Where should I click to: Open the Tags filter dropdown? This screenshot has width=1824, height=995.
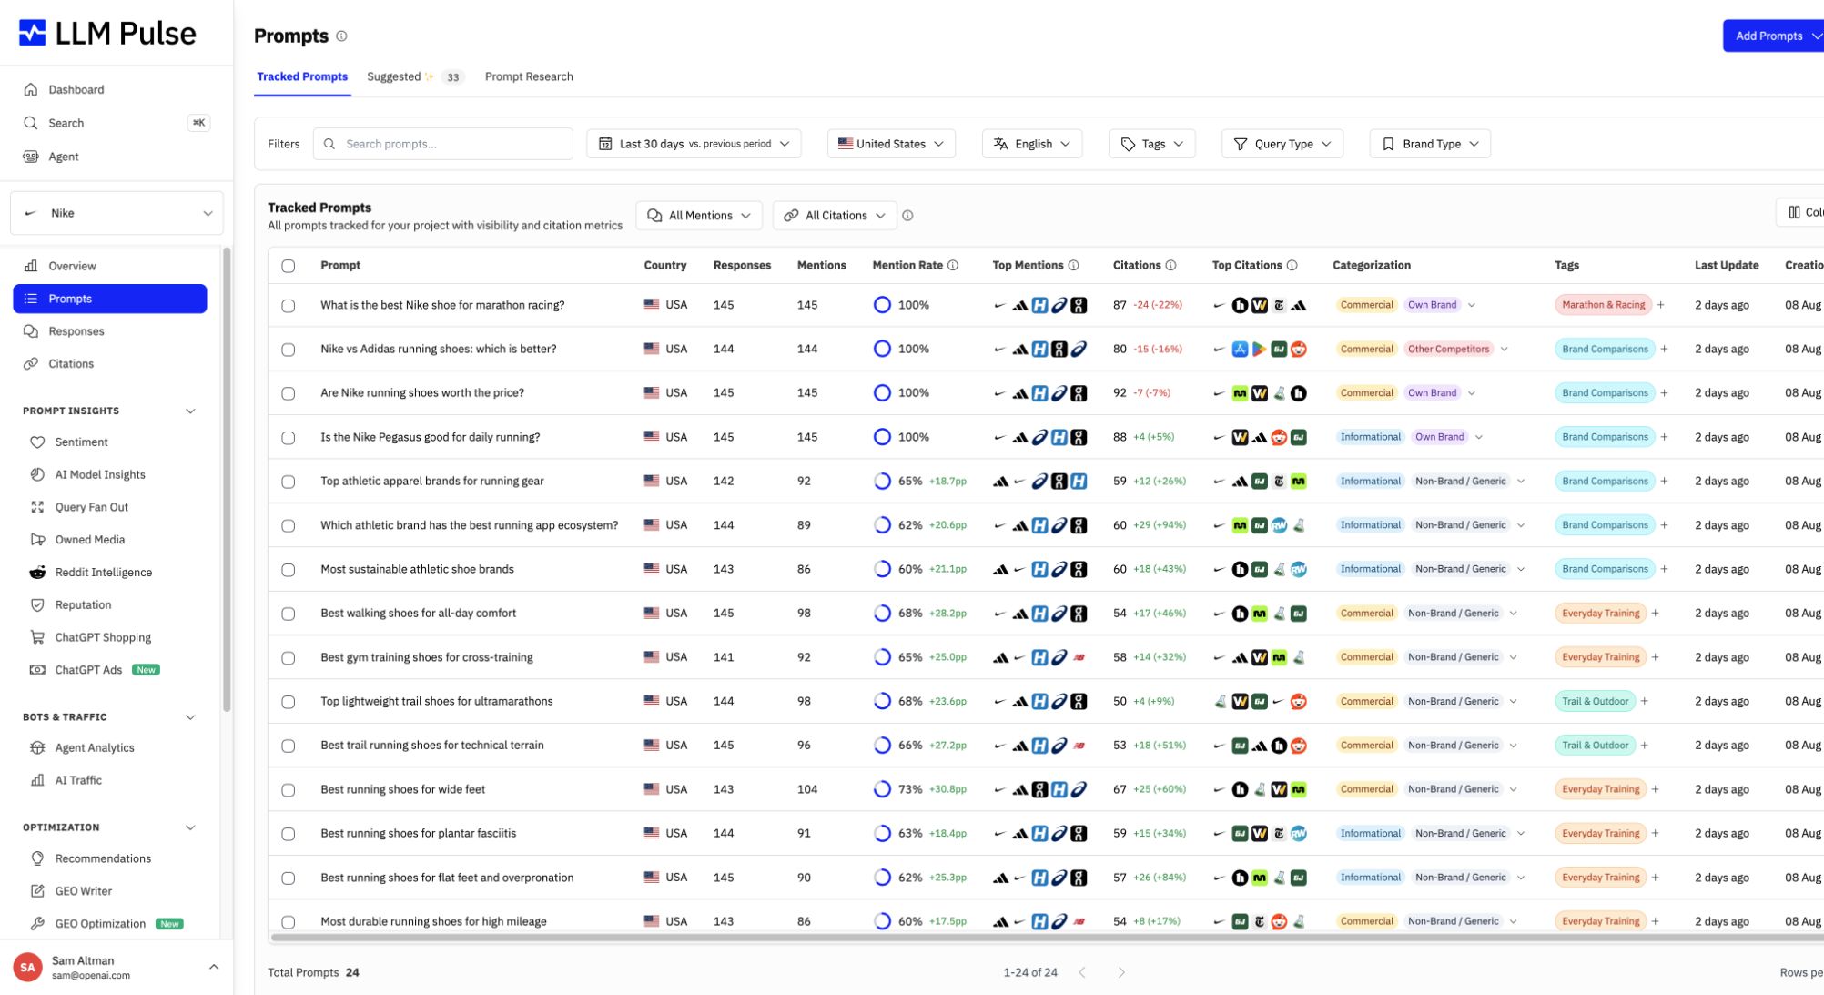[1151, 144]
